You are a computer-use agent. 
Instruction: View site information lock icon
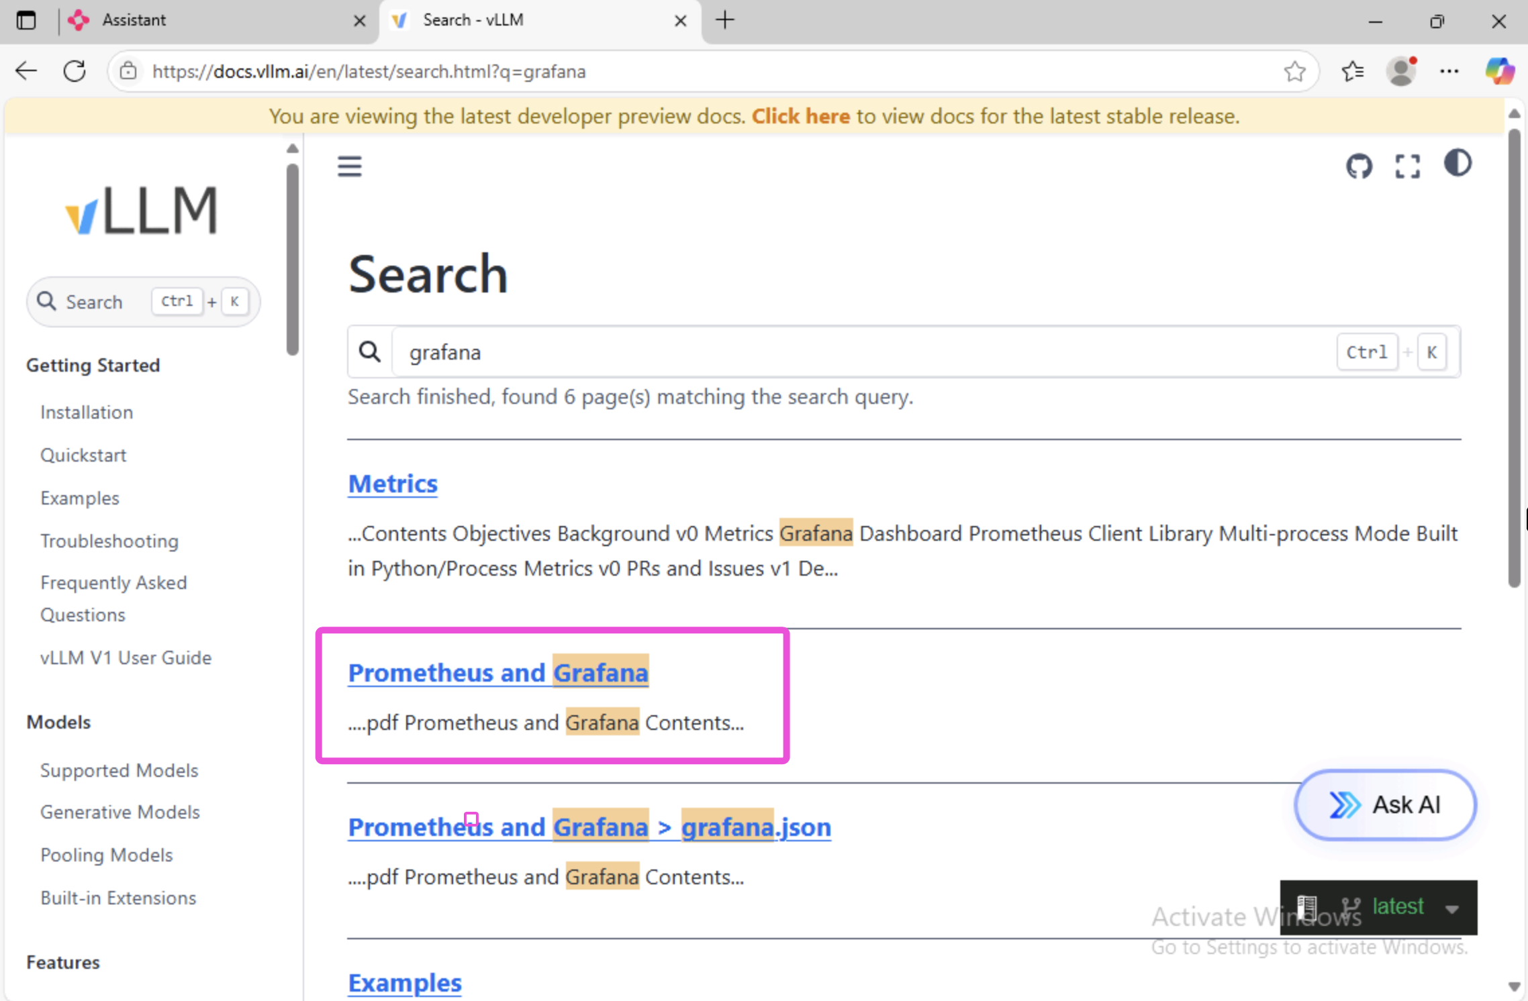coord(128,71)
